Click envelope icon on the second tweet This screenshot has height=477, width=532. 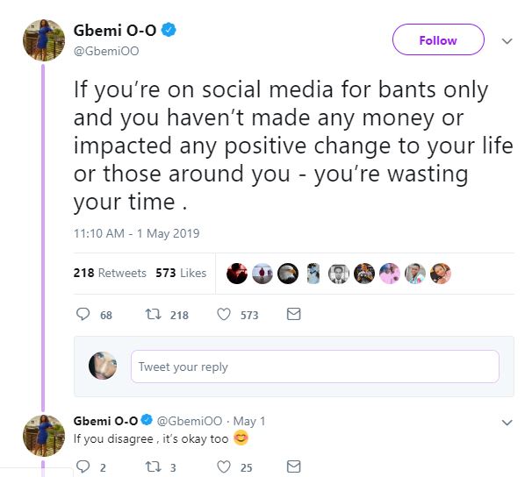coord(294,466)
